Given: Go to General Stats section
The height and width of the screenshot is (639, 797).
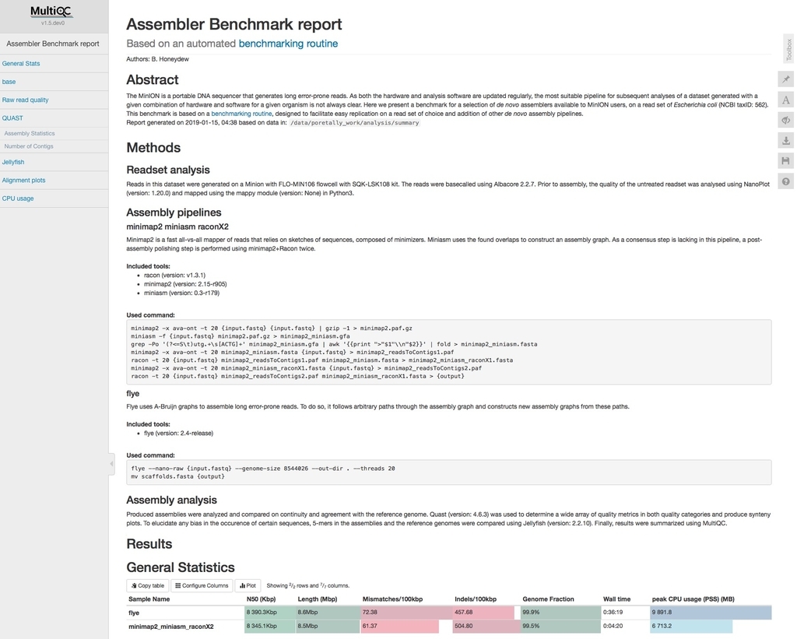Looking at the screenshot, I should pyautogui.click(x=21, y=64).
